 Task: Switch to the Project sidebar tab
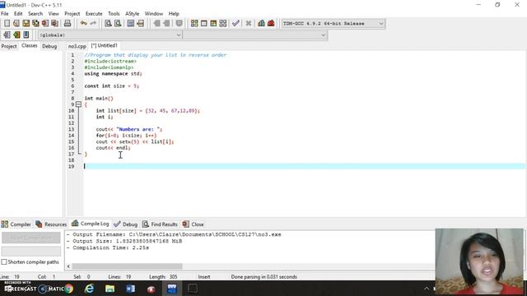[9, 46]
